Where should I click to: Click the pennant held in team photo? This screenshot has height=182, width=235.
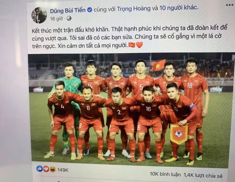(179, 134)
